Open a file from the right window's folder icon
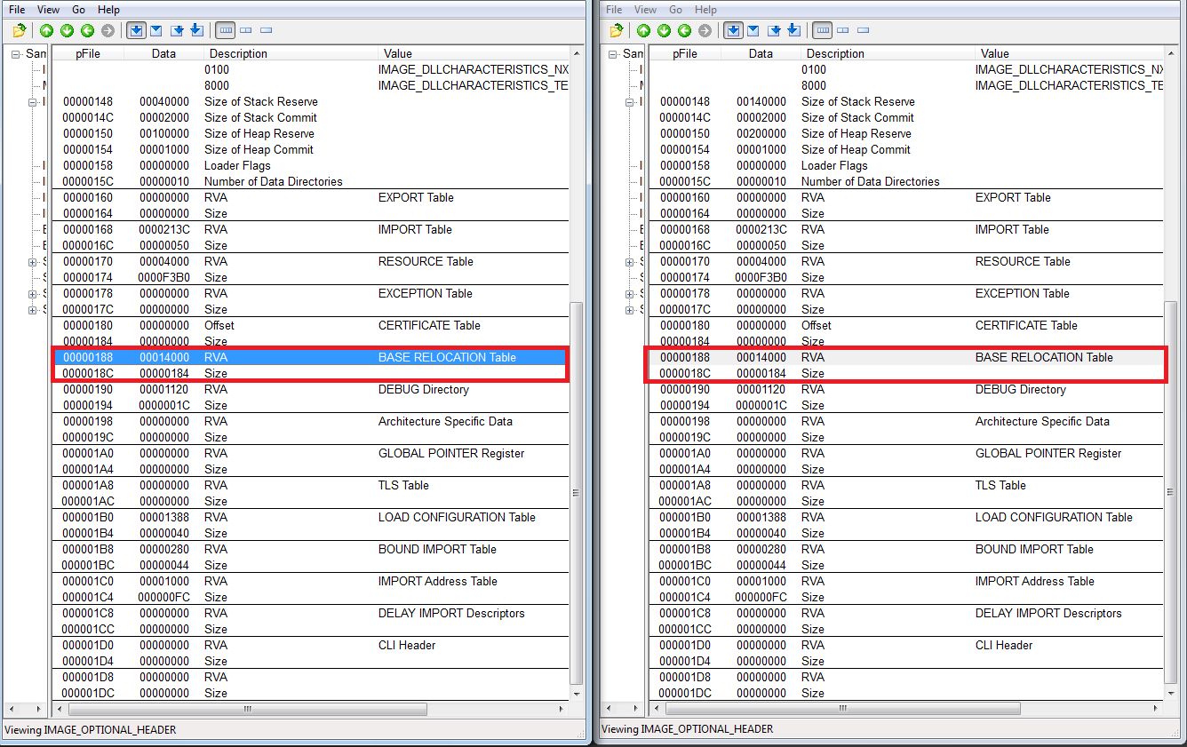Viewport: 1187px width, 747px height. [615, 29]
